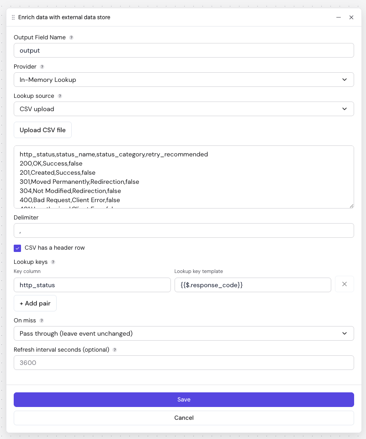Add a new lookup key pair
Screen dimensions: 366x439
tap(35, 303)
